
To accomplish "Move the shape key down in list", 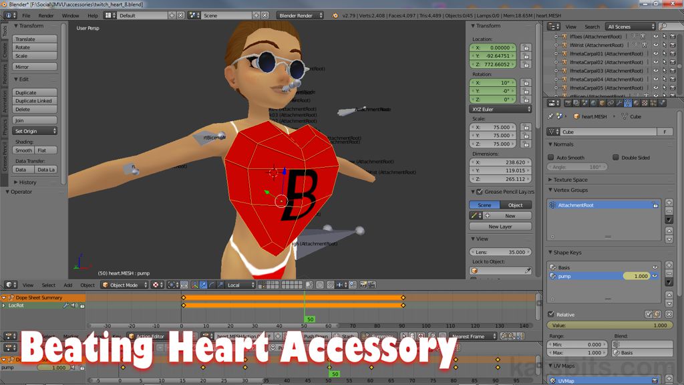I will 669,303.
